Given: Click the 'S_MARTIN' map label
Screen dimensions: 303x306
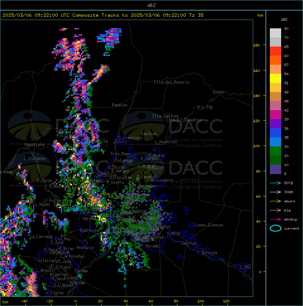Looking at the screenshot, I should tap(138, 212).
